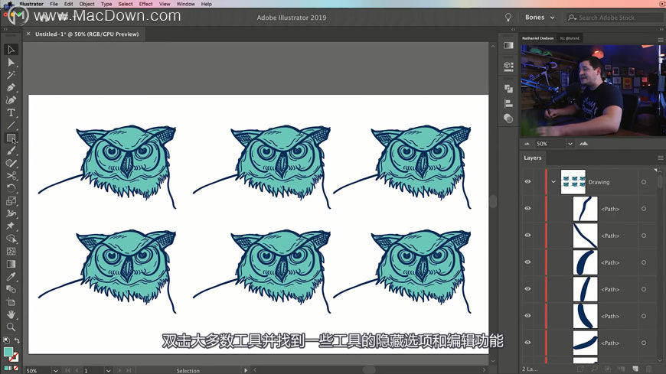Close the Untitled-1 document tab

click(x=28, y=34)
